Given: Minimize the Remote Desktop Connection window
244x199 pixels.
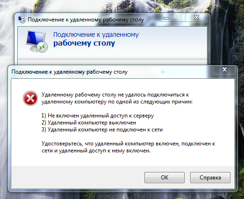Looking at the screenshot, I should coord(166,18).
